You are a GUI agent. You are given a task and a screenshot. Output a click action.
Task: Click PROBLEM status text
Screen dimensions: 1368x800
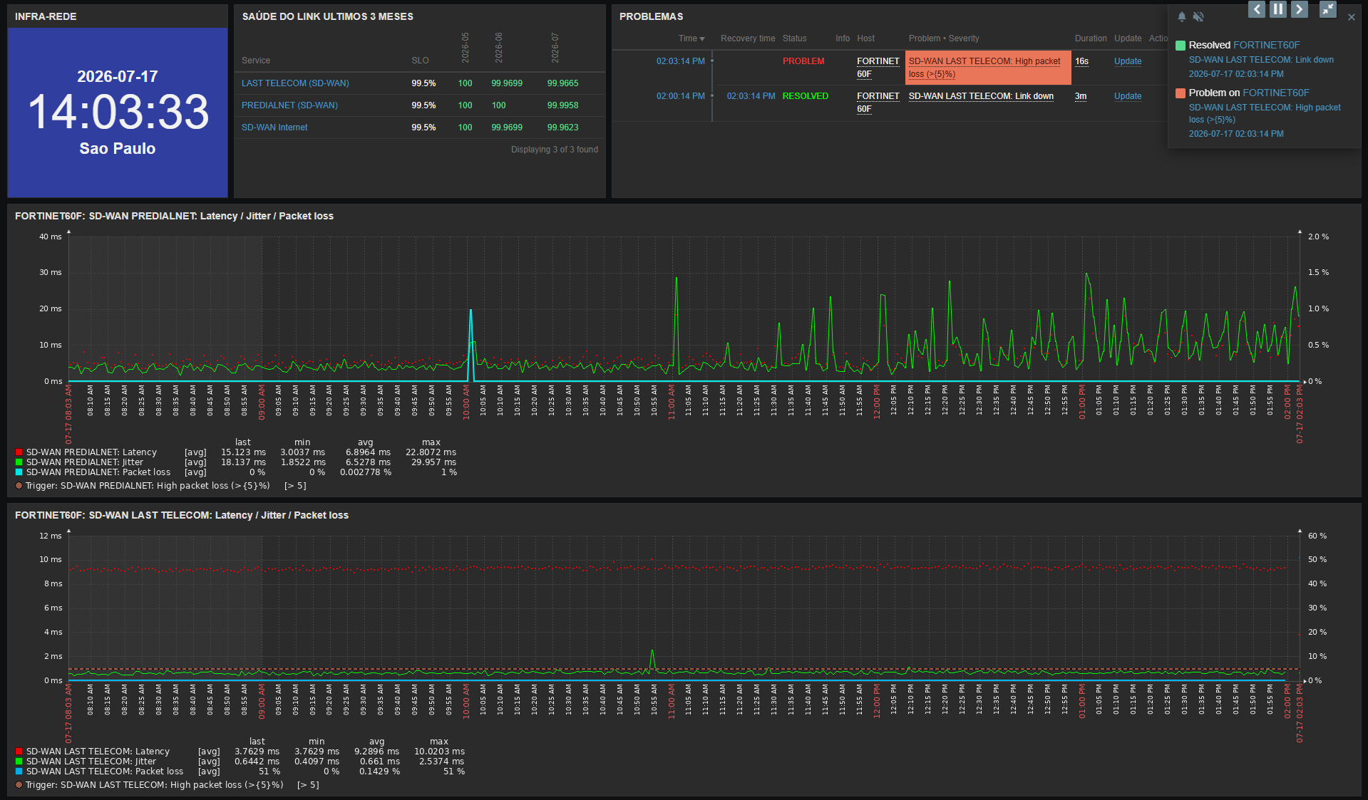pyautogui.click(x=803, y=61)
